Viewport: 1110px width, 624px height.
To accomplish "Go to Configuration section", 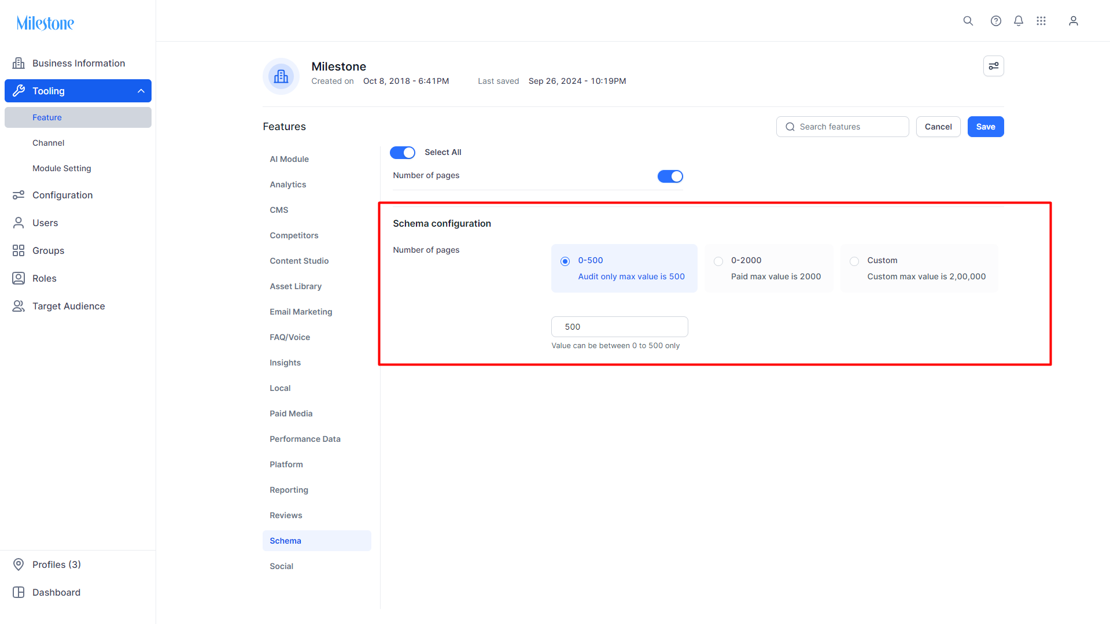I will pyautogui.click(x=78, y=195).
